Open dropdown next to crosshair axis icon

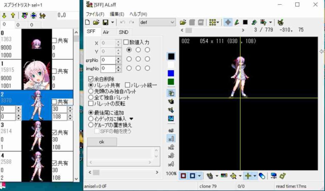click(x=255, y=176)
